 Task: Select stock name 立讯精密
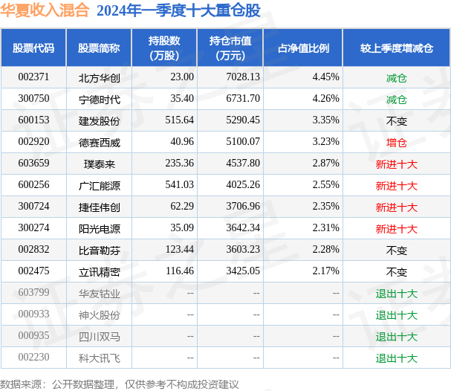pos(100,272)
